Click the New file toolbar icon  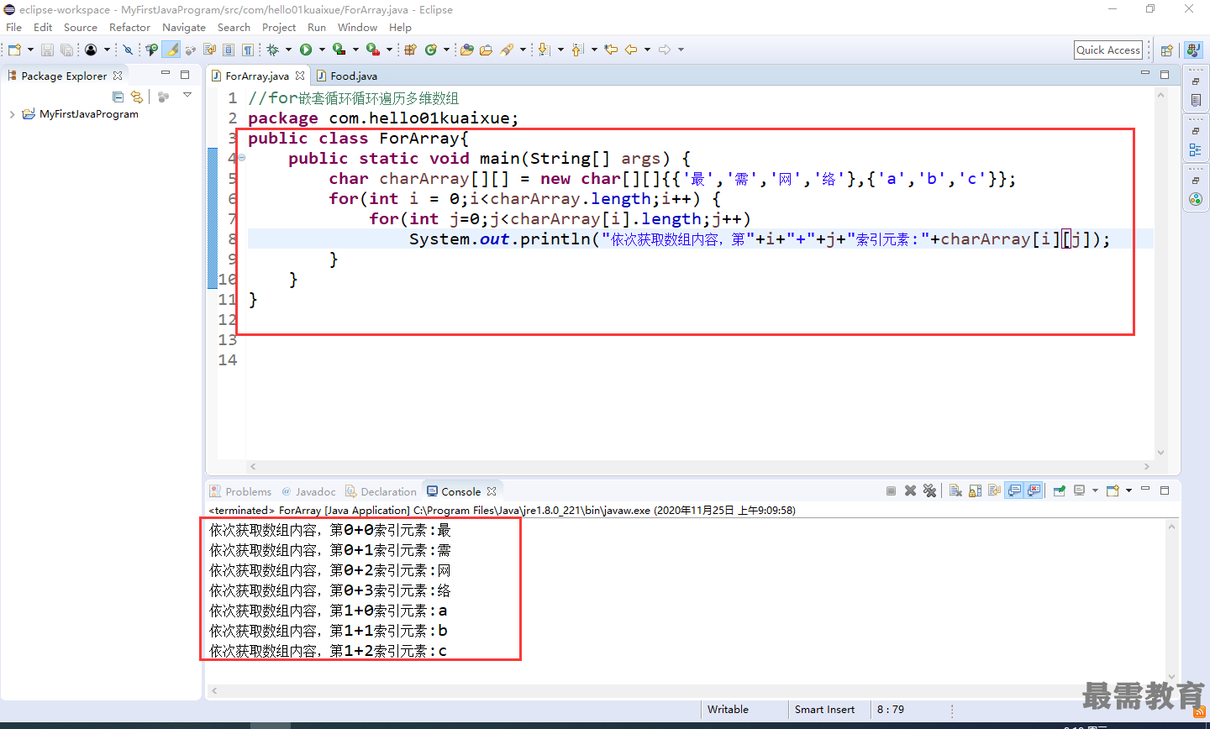[14, 50]
